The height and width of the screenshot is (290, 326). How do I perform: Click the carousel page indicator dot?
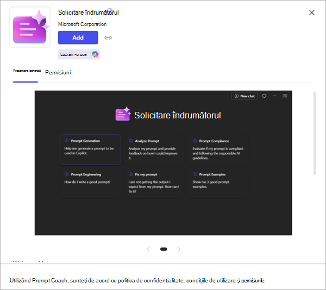tap(164, 249)
